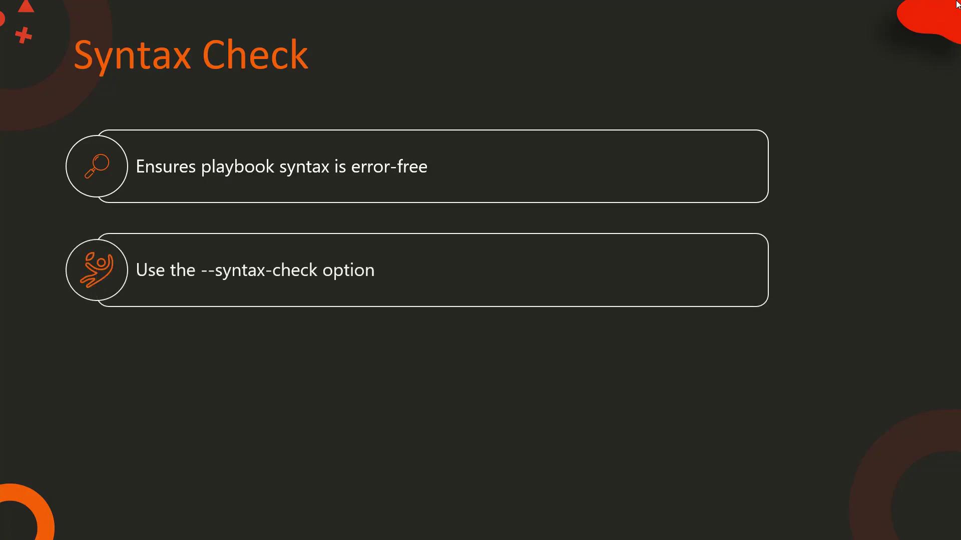Click the small red circle at left edge
This screenshot has height=540, width=961.
(2, 19)
